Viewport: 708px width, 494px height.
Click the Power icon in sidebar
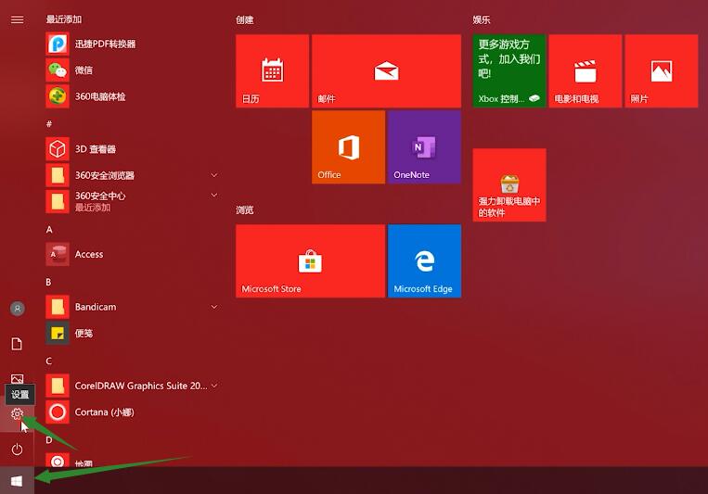pyautogui.click(x=17, y=450)
